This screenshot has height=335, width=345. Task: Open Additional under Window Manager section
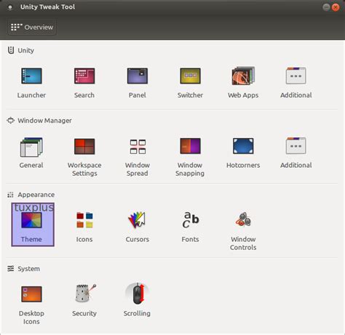point(296,146)
